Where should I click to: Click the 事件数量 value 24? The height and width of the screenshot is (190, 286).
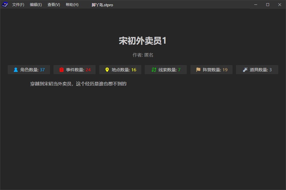click(88, 70)
